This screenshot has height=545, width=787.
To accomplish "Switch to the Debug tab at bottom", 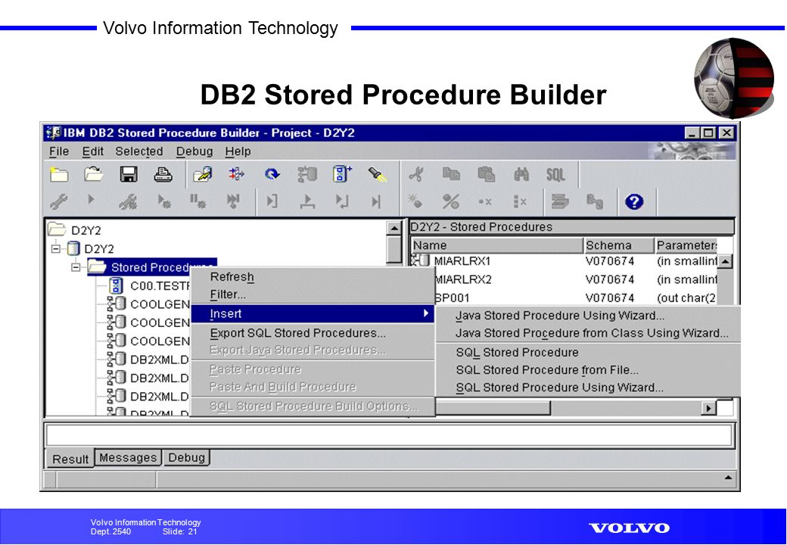I will coord(186,458).
